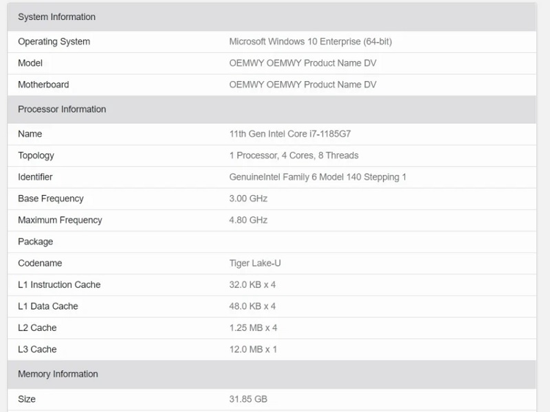
Task: Click the Topology label
Action: tap(36, 156)
